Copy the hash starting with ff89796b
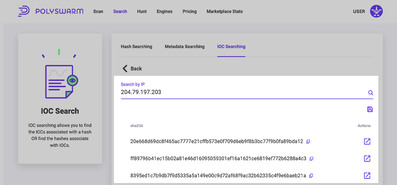 pos(311,159)
